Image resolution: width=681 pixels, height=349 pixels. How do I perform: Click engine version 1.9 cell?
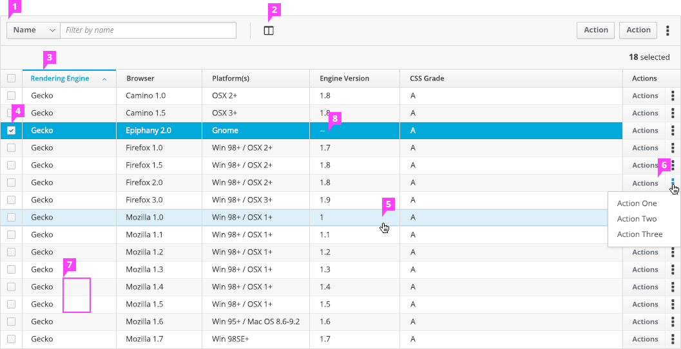point(355,200)
